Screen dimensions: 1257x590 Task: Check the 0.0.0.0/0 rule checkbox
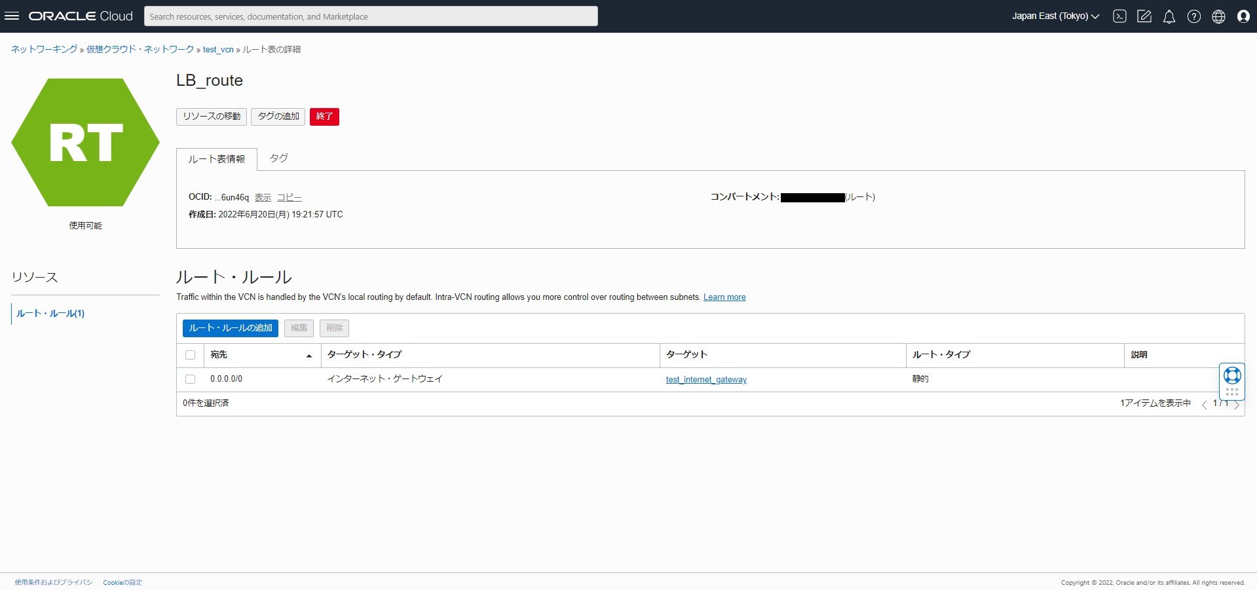[191, 379]
